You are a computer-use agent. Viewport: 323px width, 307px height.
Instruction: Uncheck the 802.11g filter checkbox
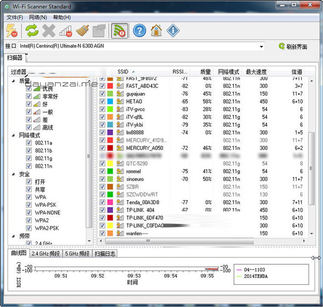coord(29,159)
